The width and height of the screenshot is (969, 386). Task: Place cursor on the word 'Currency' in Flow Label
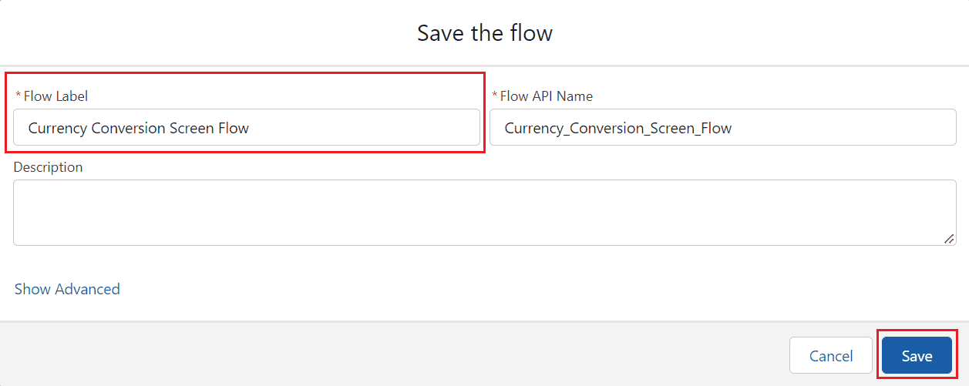[58, 128]
